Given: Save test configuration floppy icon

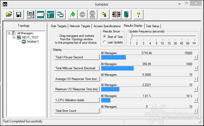Looking at the screenshot, I should point(19,14).
